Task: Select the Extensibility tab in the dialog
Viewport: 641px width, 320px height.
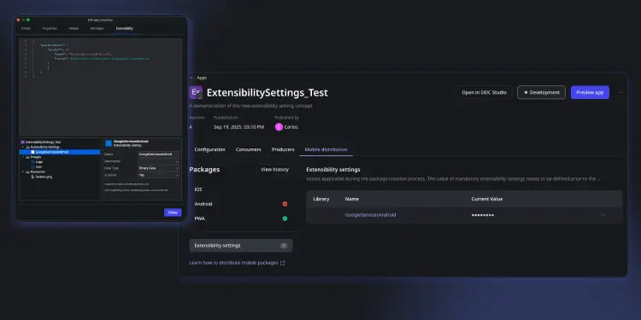Action: tap(124, 28)
